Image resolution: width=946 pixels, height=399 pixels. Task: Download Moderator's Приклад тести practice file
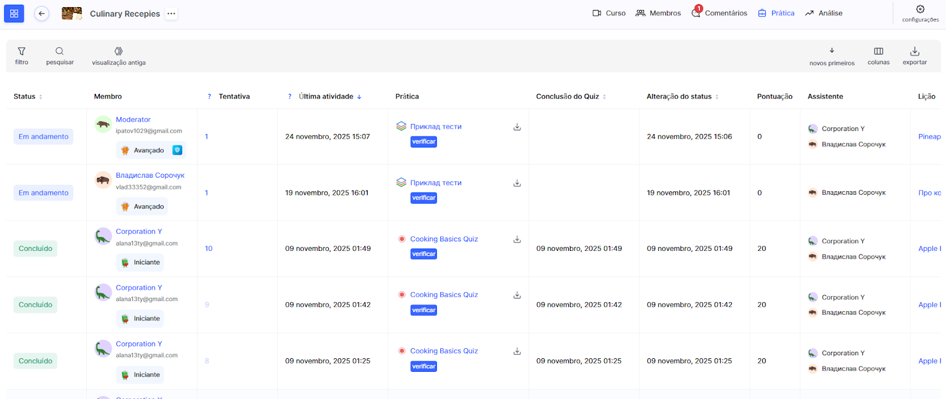pyautogui.click(x=517, y=127)
